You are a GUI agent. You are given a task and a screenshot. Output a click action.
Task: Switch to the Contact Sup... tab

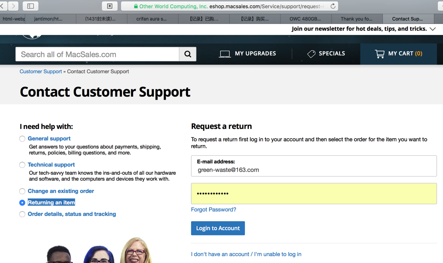click(x=407, y=19)
